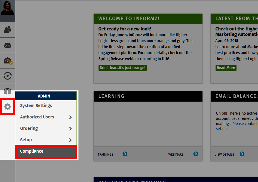Image resolution: width=258 pixels, height=182 pixels.
Task: Click the April 06, 2018 date
Action: pos(227,40)
